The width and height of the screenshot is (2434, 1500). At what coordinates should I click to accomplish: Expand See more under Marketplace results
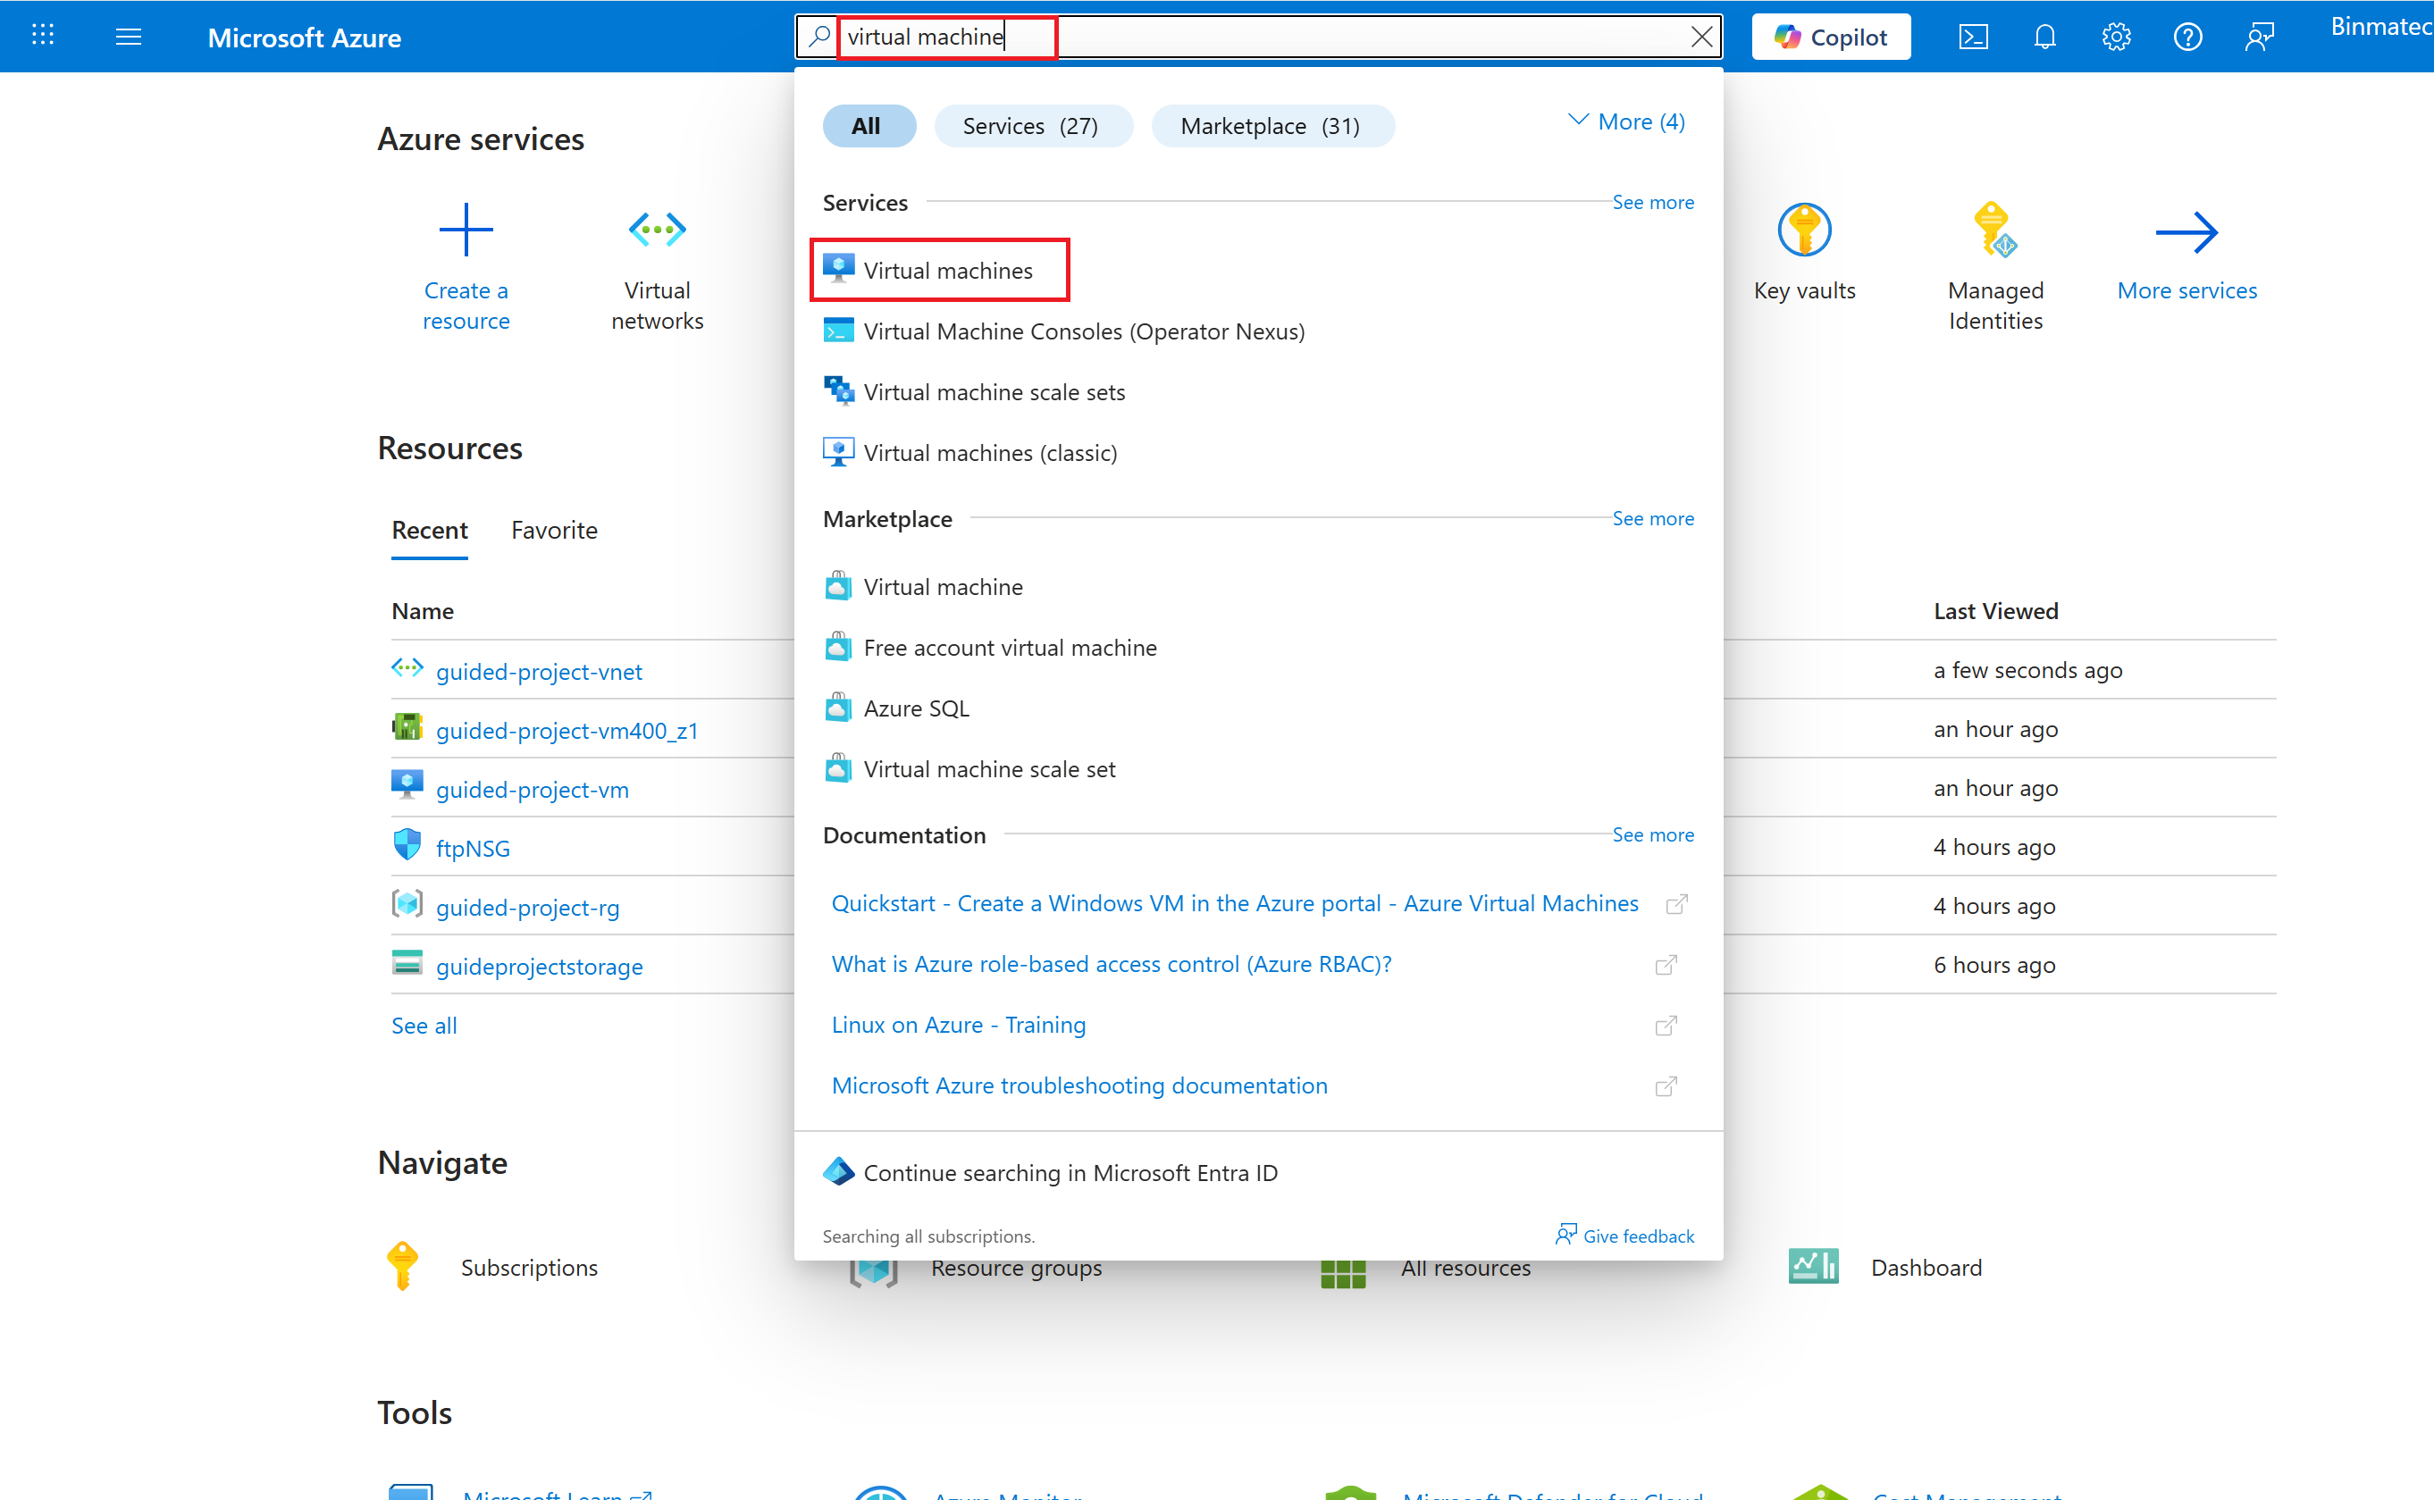(x=1653, y=518)
